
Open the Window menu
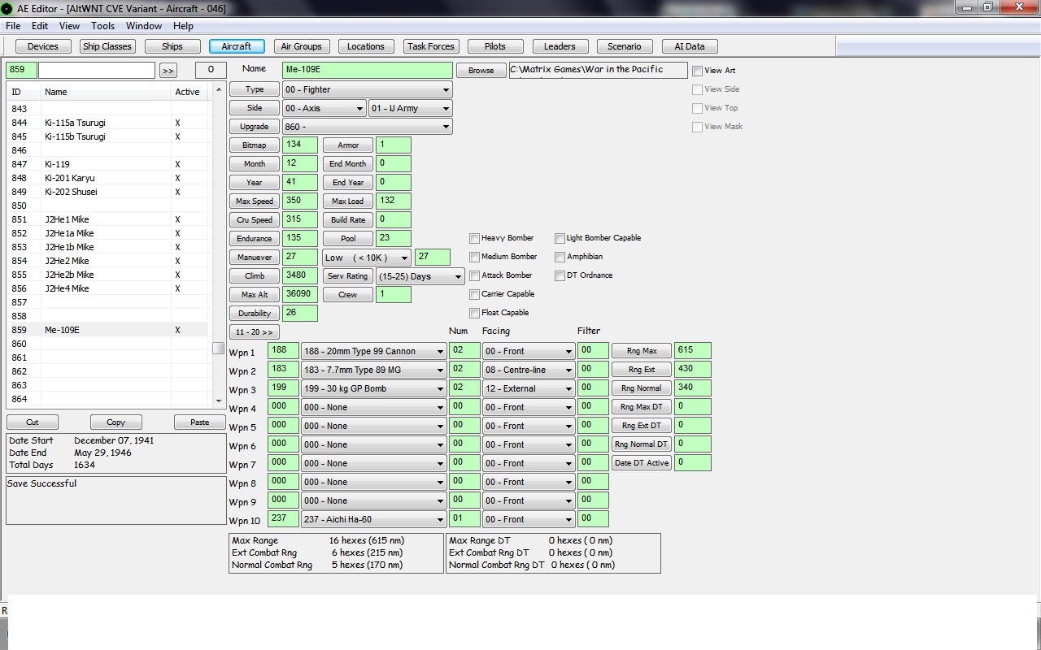click(x=144, y=26)
